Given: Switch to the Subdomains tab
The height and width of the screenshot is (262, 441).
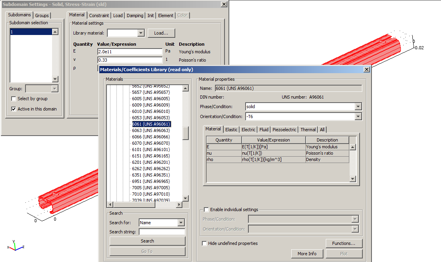Looking at the screenshot, I should tap(19, 15).
